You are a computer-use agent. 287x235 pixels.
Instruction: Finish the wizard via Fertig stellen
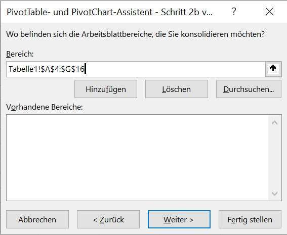click(250, 219)
